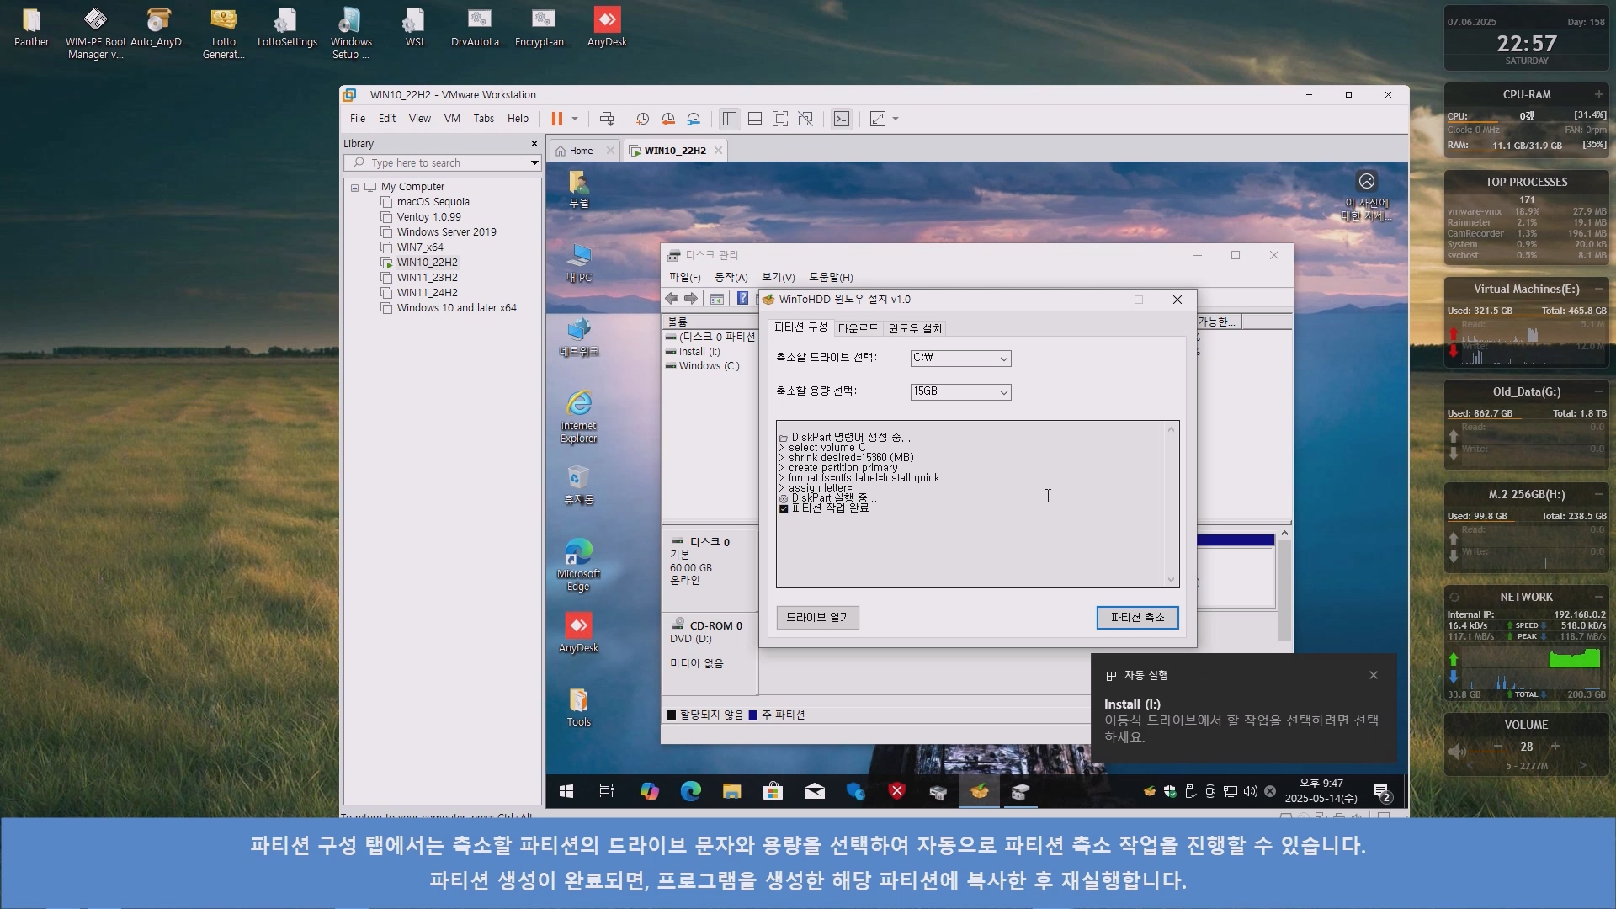Open the VM menu in VMware

[x=452, y=119]
